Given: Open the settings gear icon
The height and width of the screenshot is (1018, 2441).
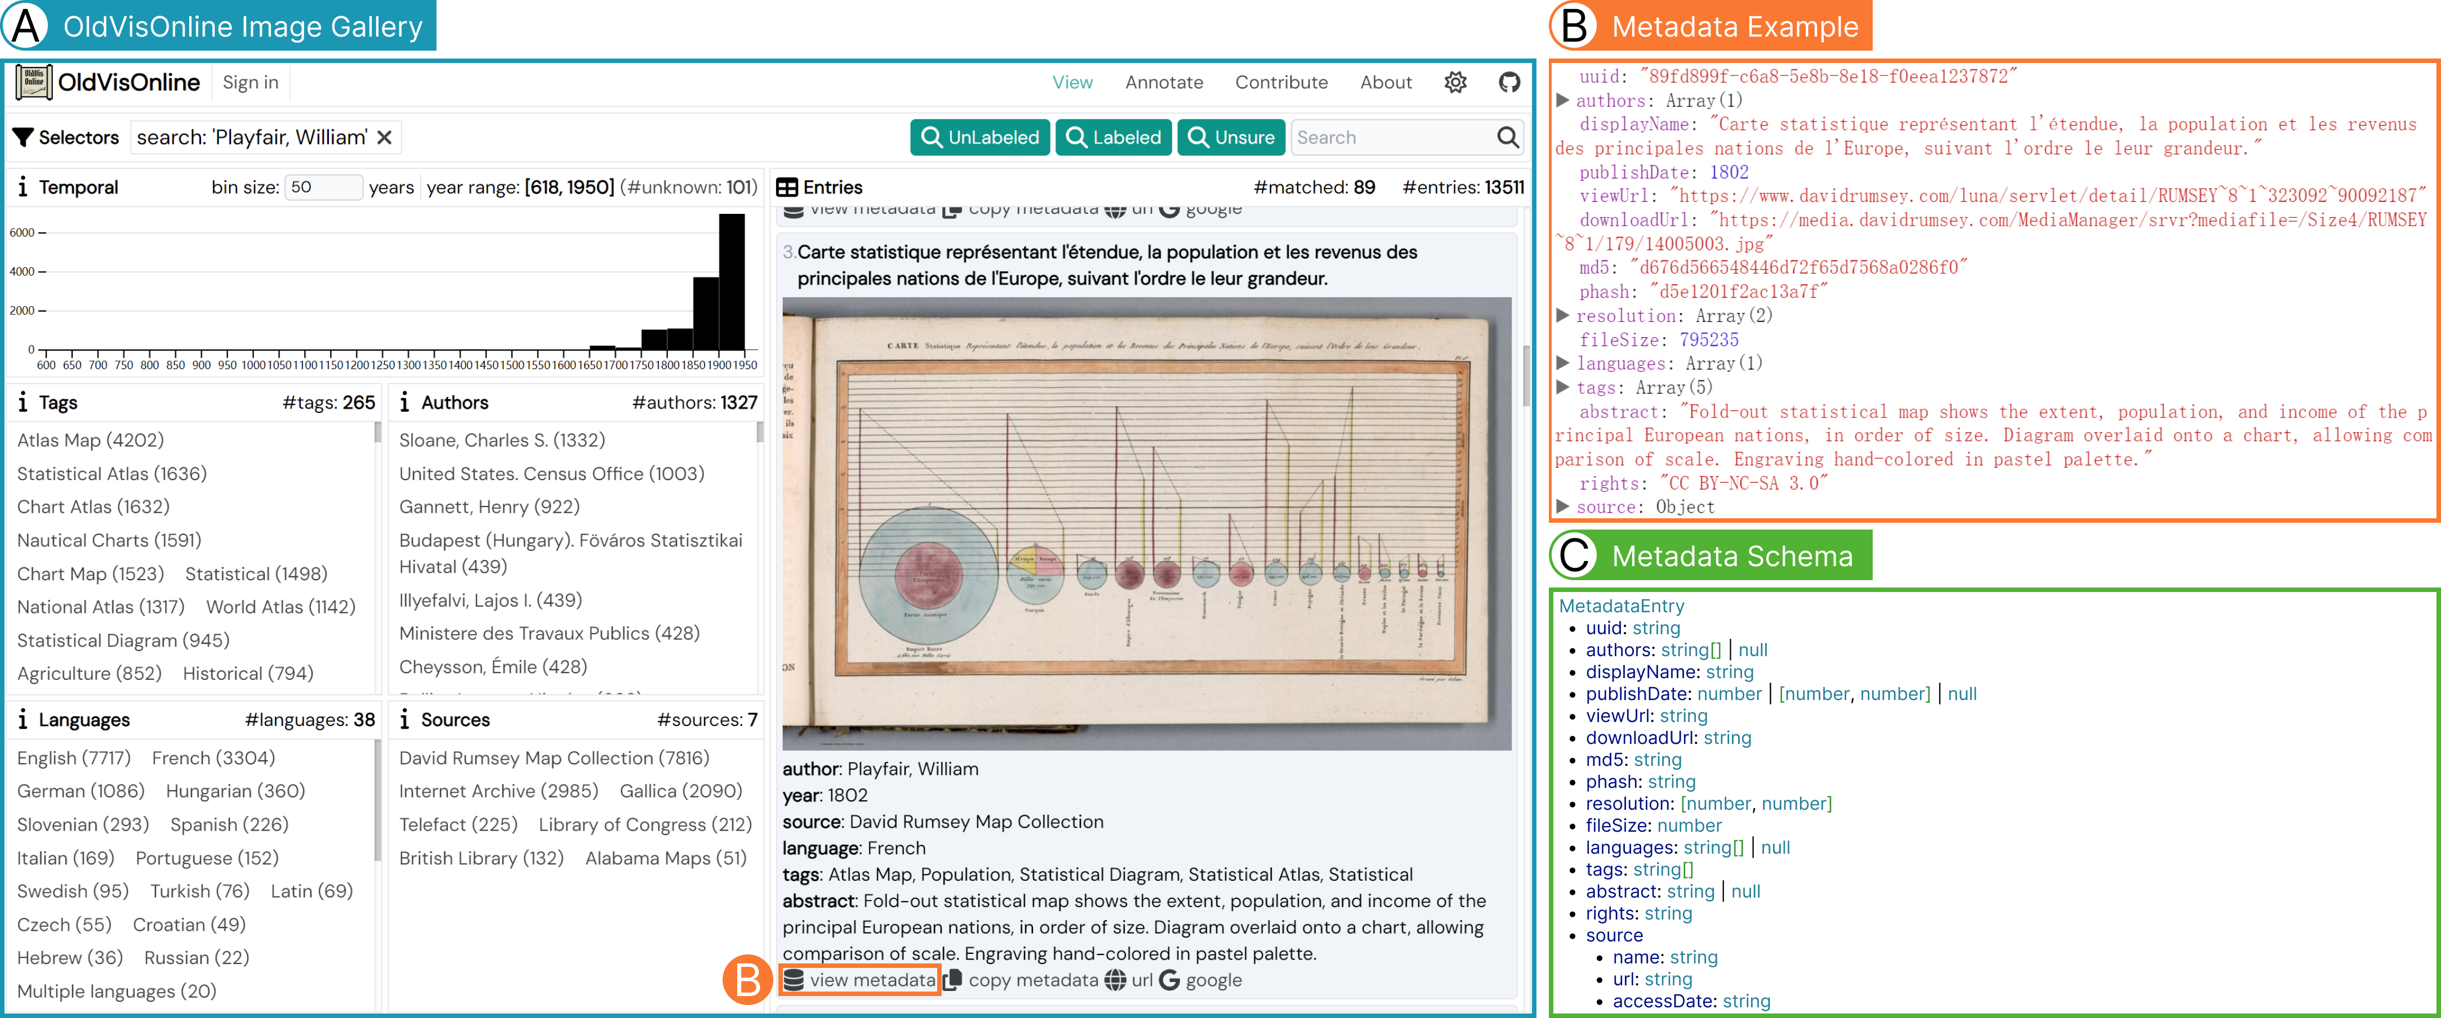Looking at the screenshot, I should click(1455, 82).
